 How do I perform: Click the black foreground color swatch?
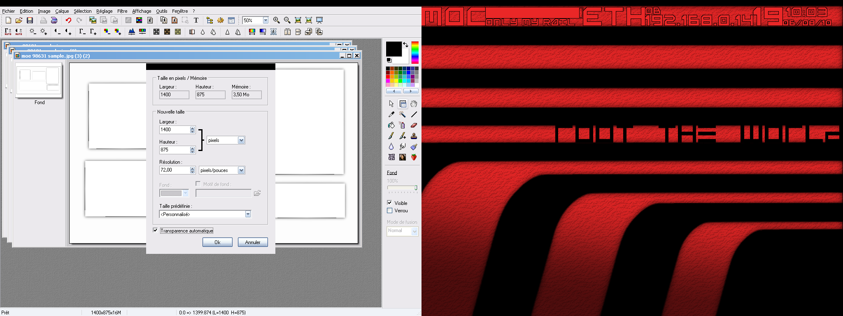click(394, 49)
